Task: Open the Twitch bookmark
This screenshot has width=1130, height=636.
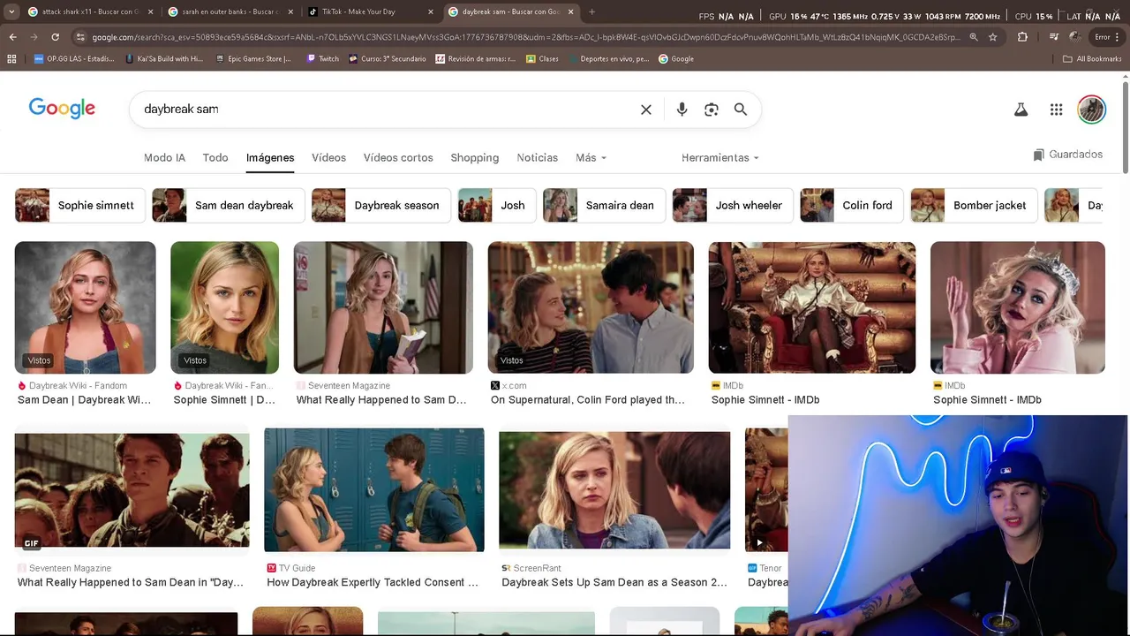Action: pos(322,59)
